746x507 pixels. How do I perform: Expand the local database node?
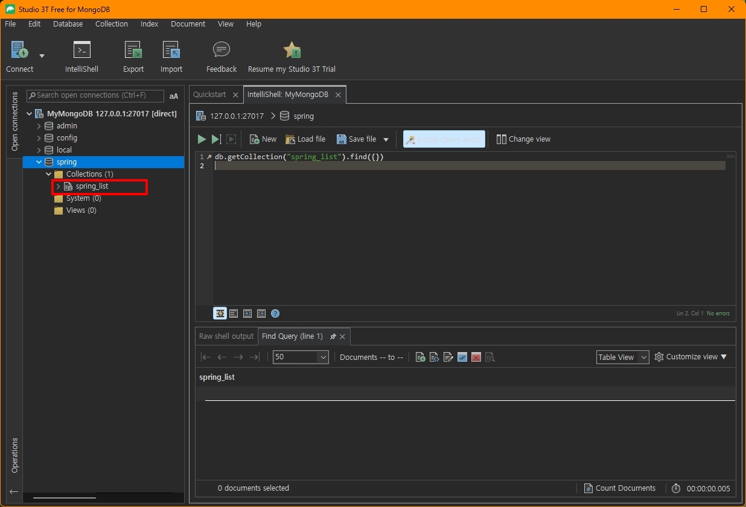39,150
